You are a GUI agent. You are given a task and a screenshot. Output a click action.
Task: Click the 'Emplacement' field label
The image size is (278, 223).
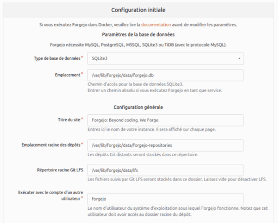(x=68, y=75)
